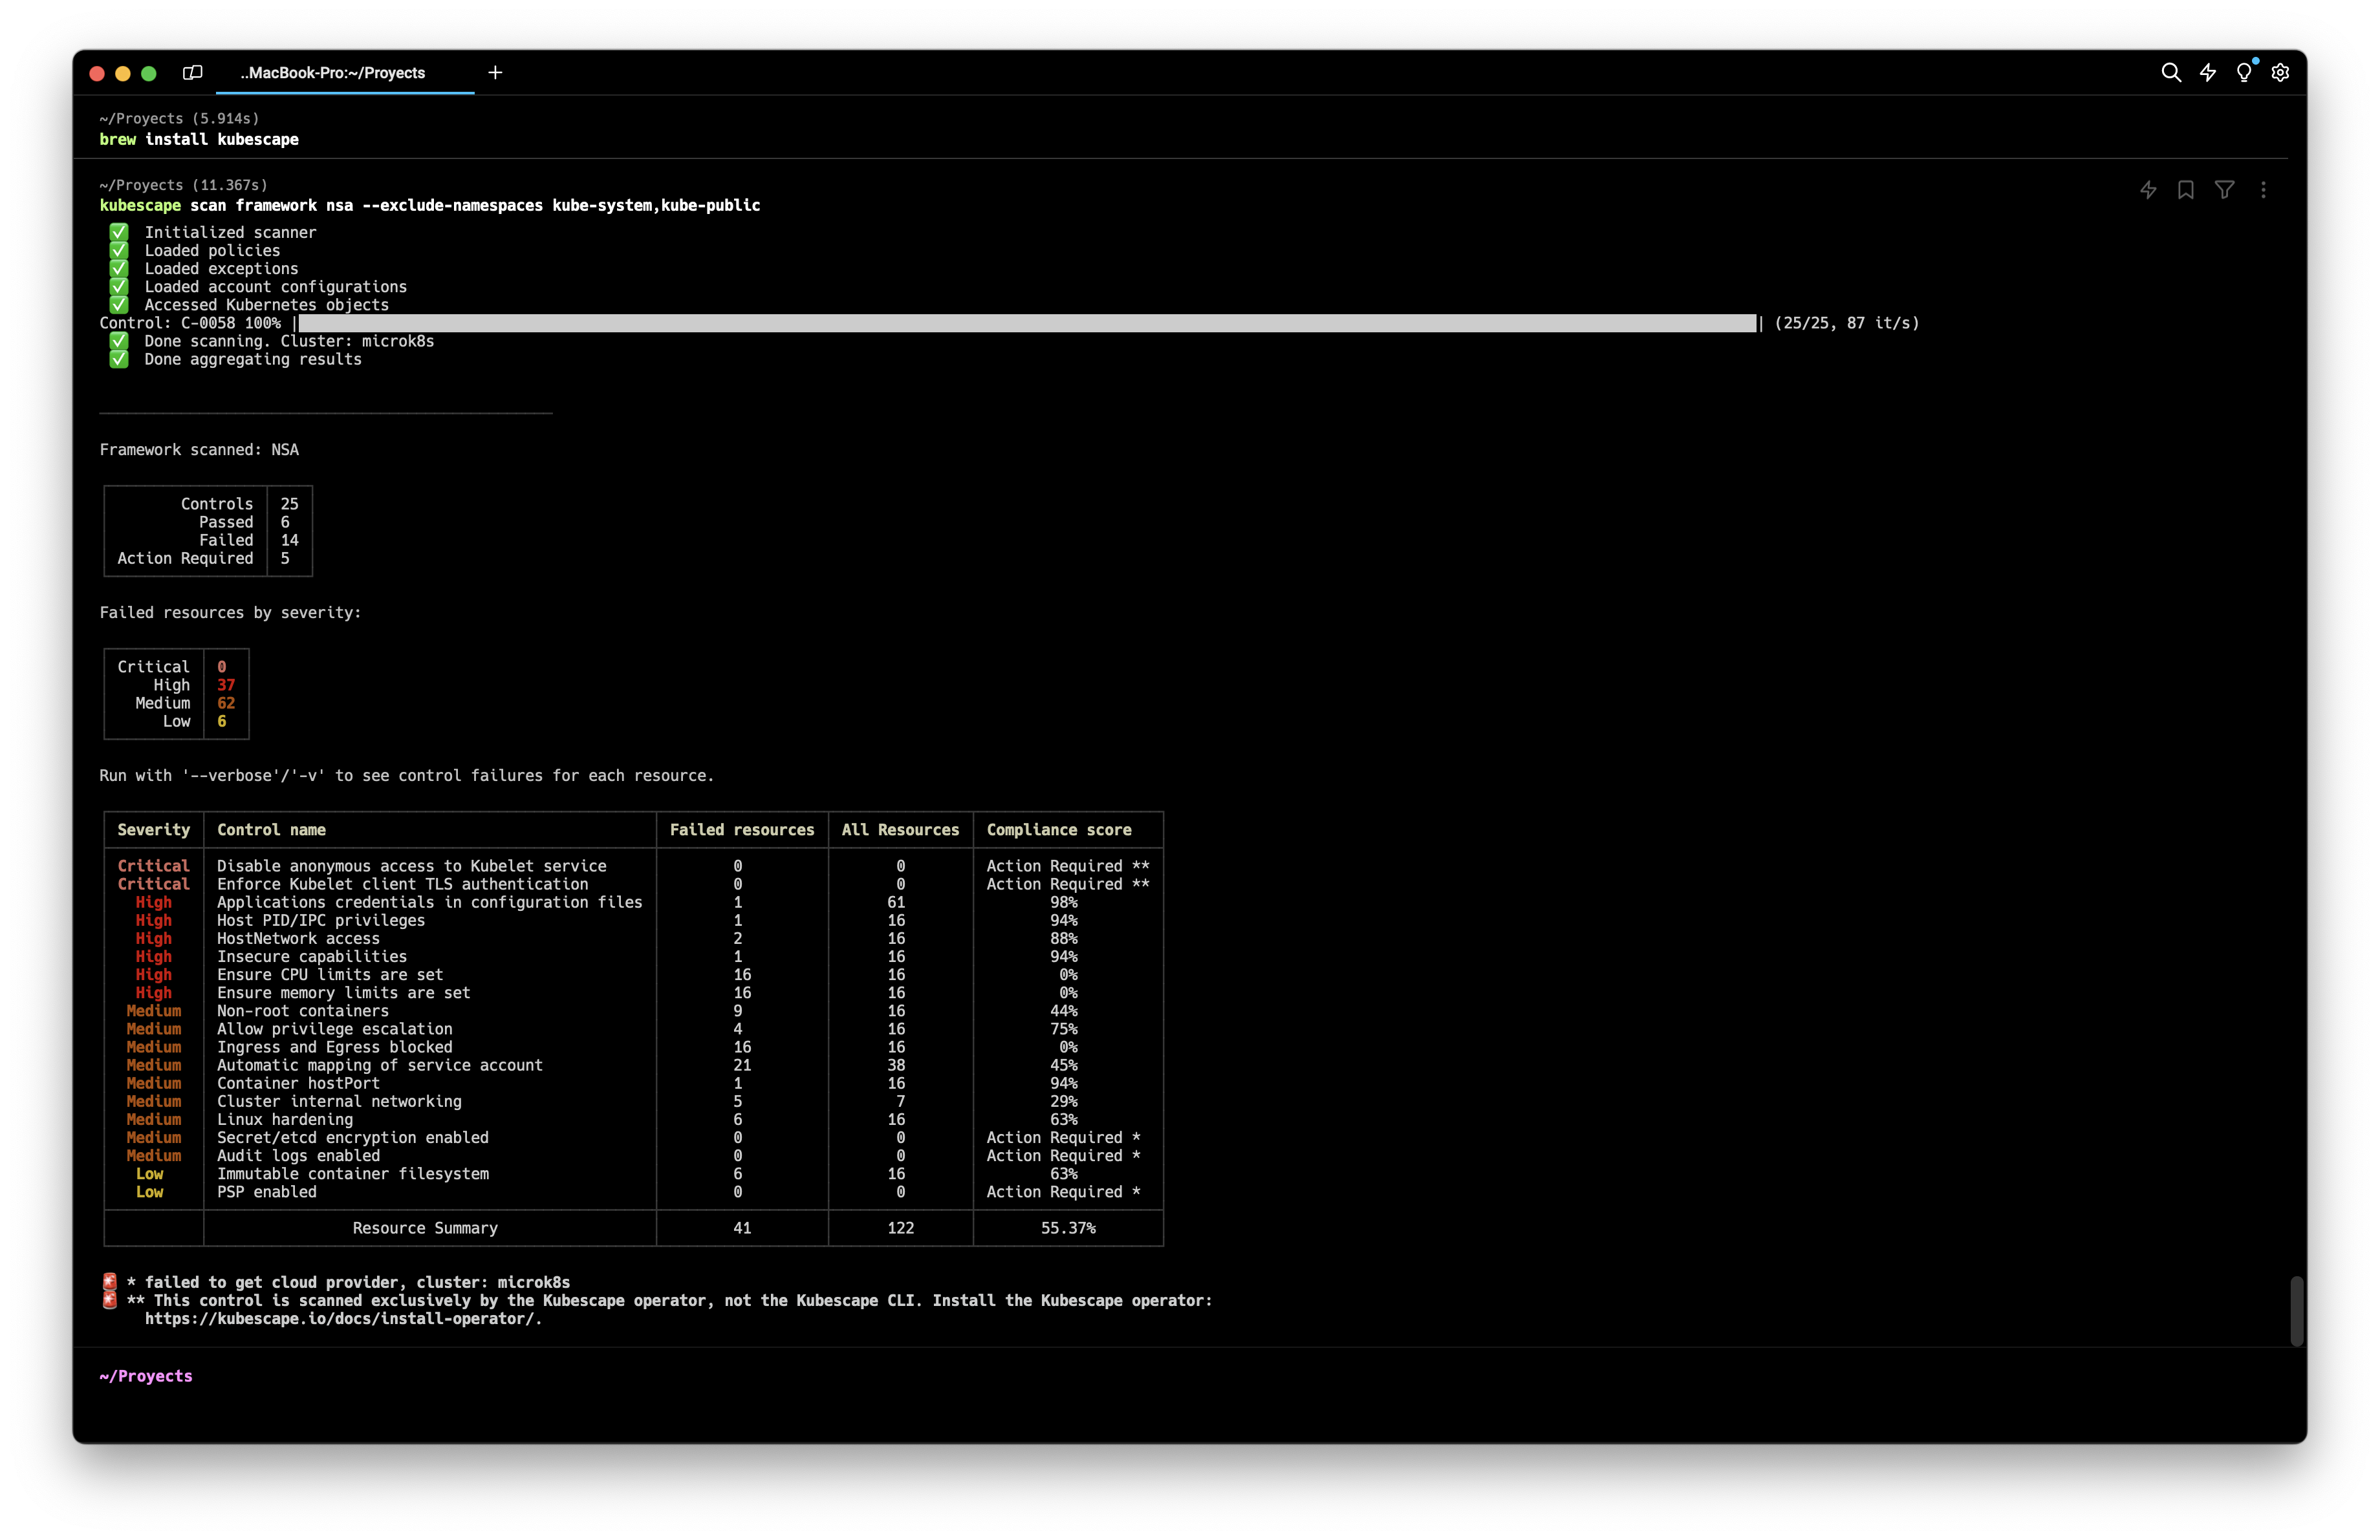Click the block lightning bolt action icon
The width and height of the screenshot is (2380, 1540).
point(2148,190)
